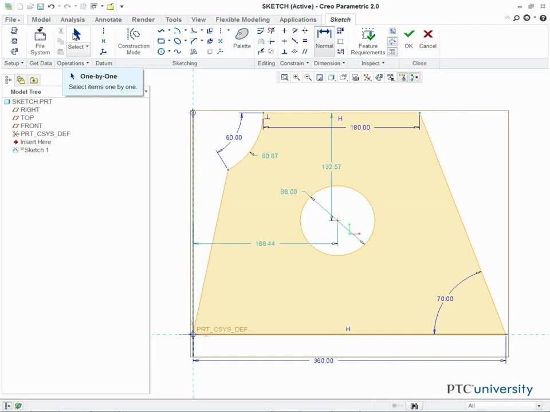
Task: Select the Ellipse sketch tool
Action: 178,41
